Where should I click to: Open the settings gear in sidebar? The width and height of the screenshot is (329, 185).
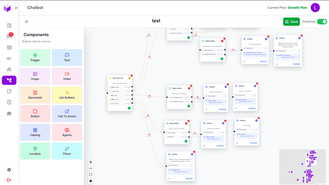tap(9, 170)
